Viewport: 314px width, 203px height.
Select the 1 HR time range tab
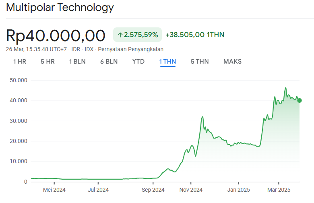click(x=20, y=62)
